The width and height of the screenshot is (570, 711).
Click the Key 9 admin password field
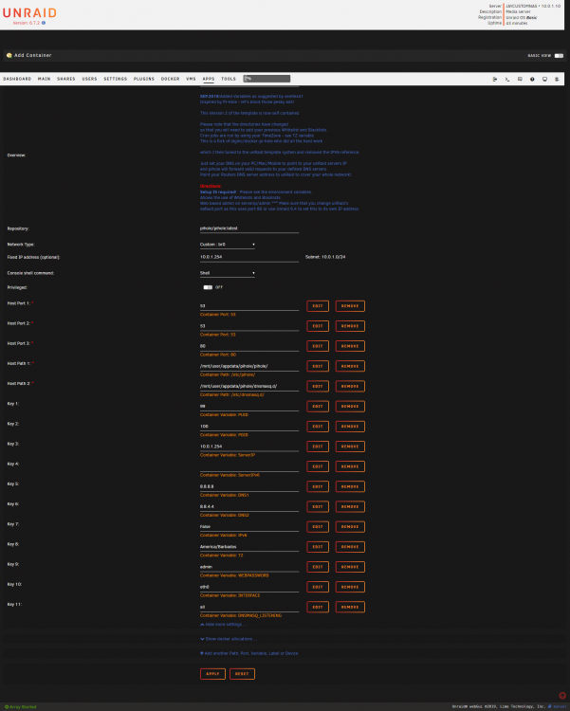point(249,567)
